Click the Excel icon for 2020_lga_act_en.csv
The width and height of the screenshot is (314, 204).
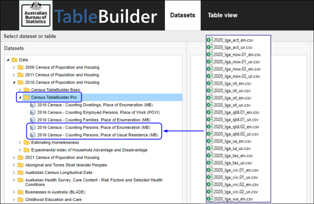pyautogui.click(x=210, y=40)
